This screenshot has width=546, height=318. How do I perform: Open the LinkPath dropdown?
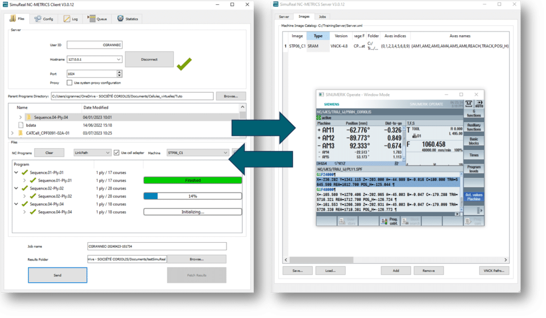tap(92, 153)
